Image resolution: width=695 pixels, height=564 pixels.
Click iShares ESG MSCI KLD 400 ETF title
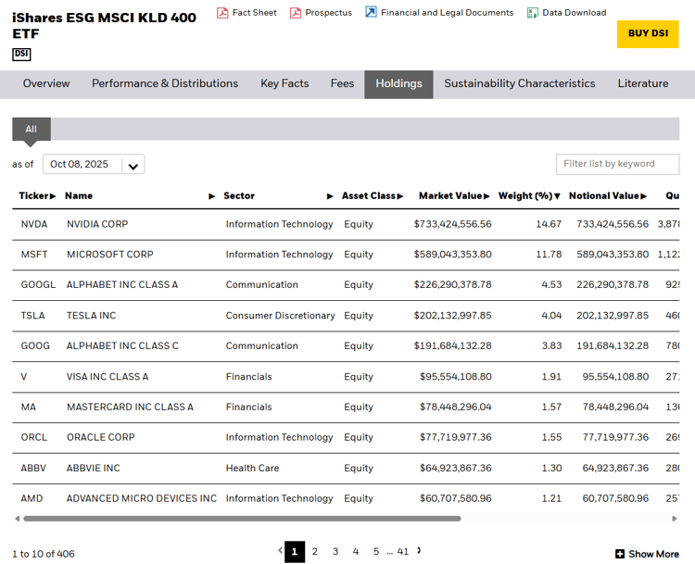pos(104,25)
